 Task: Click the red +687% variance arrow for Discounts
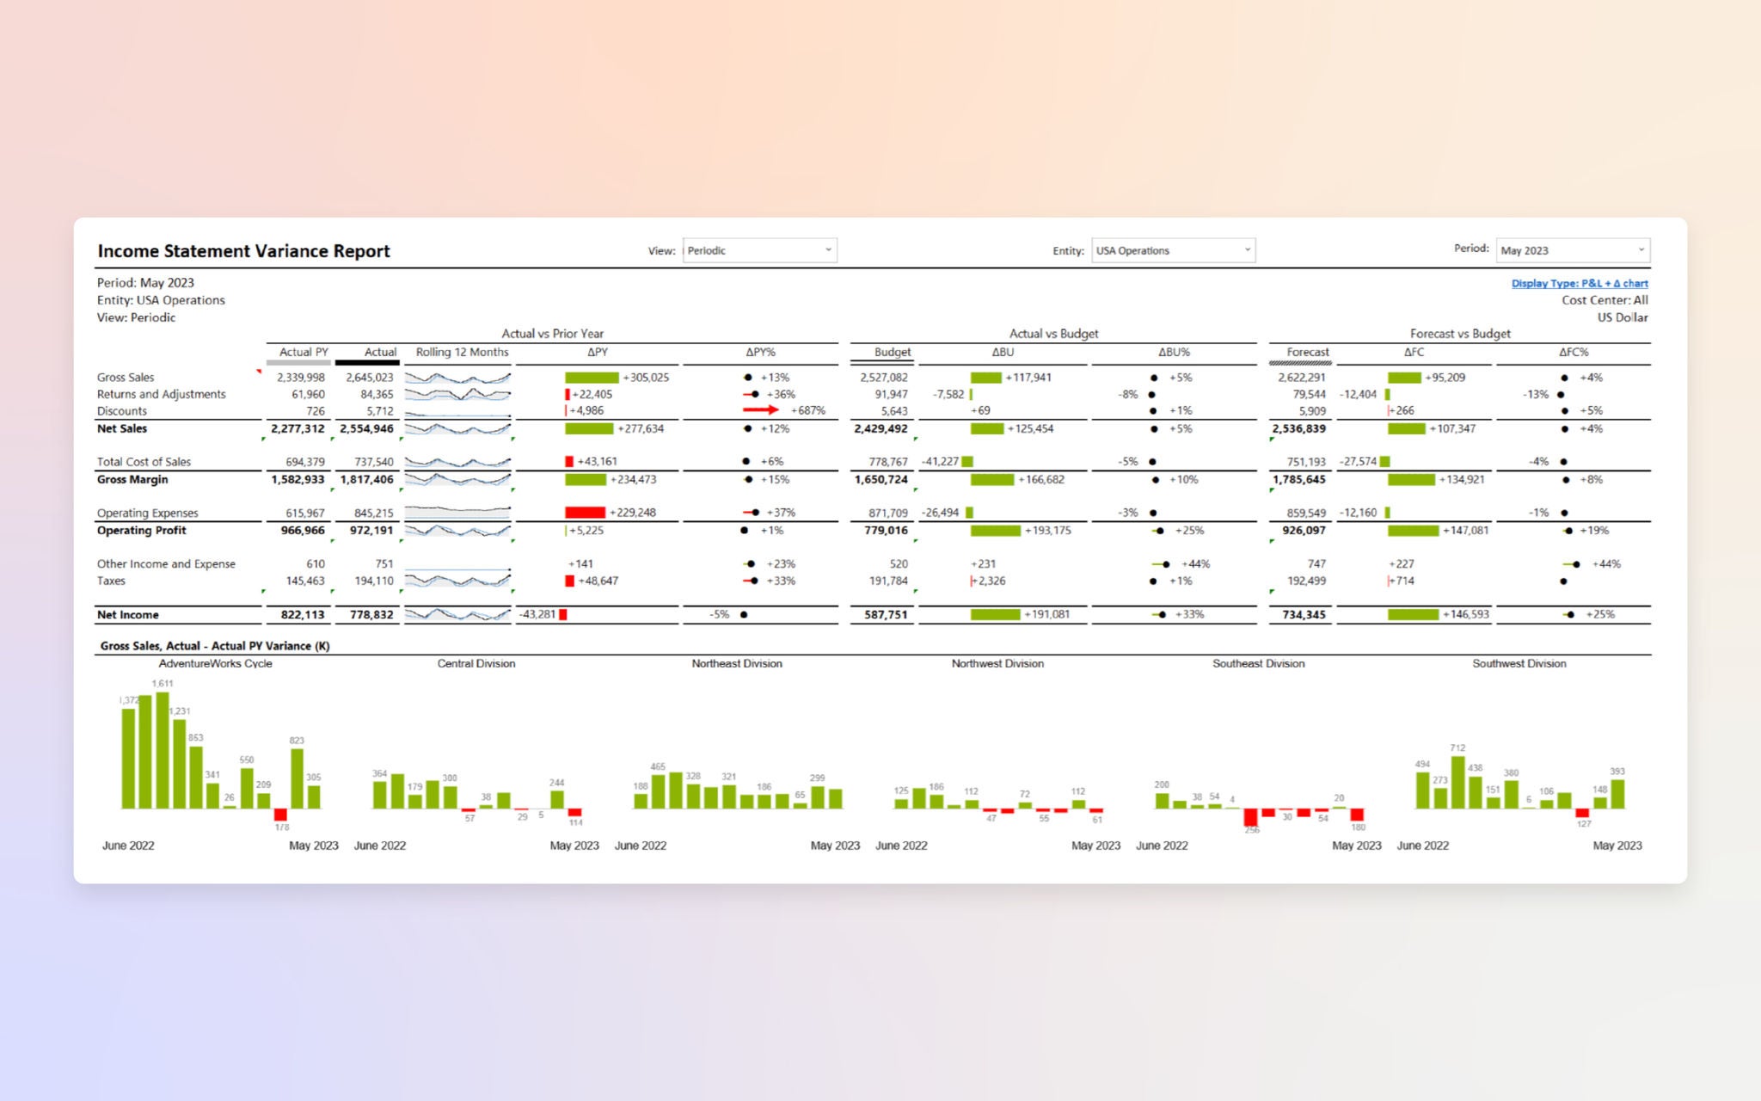[x=761, y=410]
